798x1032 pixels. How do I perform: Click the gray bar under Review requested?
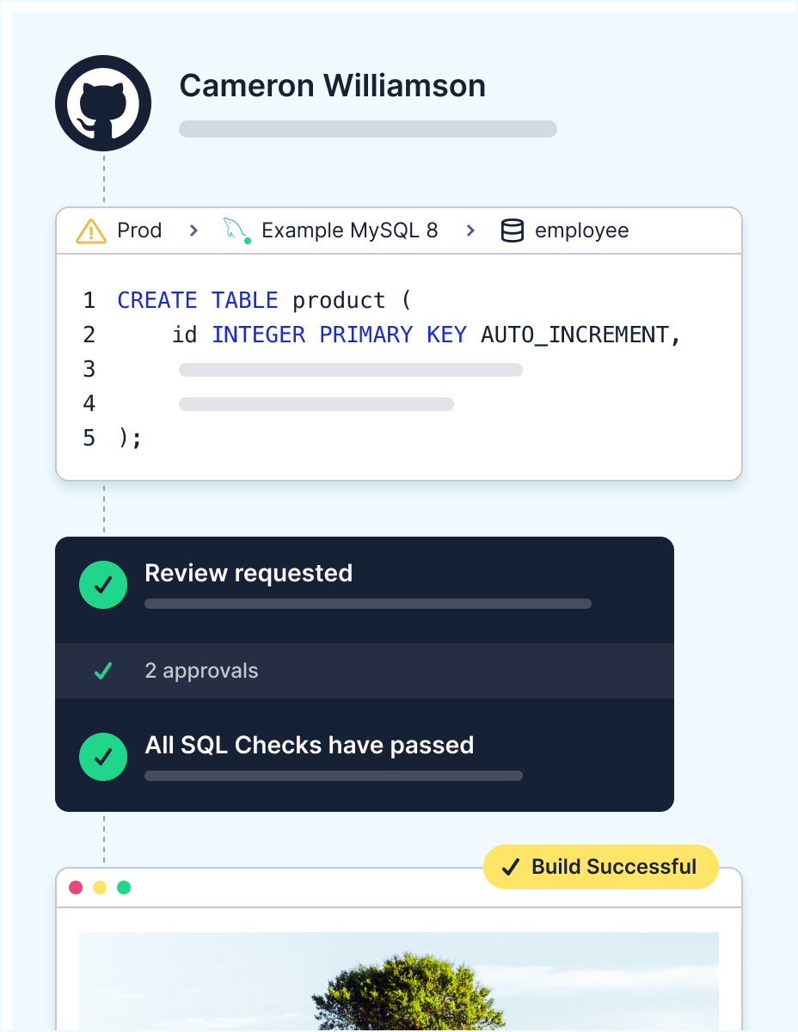pos(368,604)
